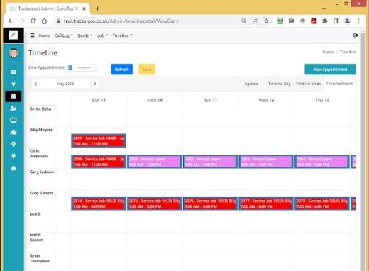Click the yellow Save button

click(x=147, y=70)
